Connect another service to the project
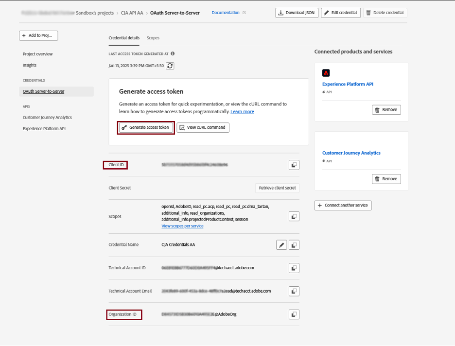The image size is (455, 346). click(343, 205)
